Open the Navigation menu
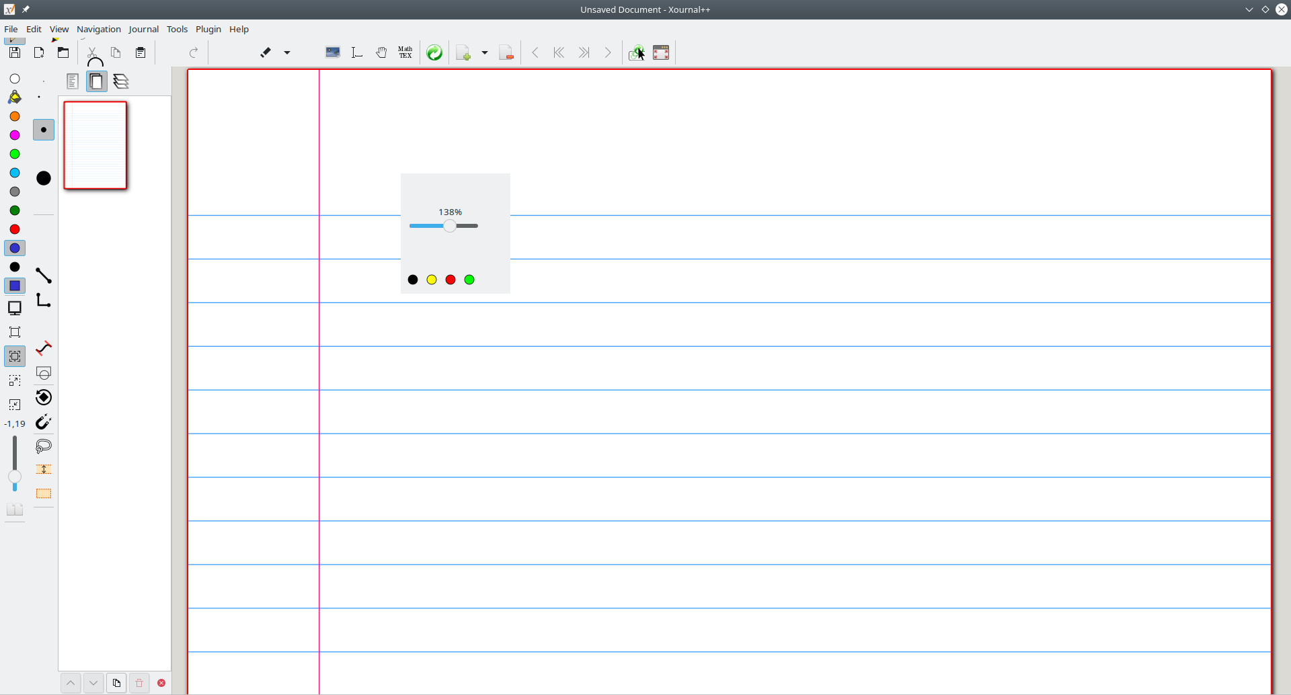The image size is (1291, 695). coord(99,29)
